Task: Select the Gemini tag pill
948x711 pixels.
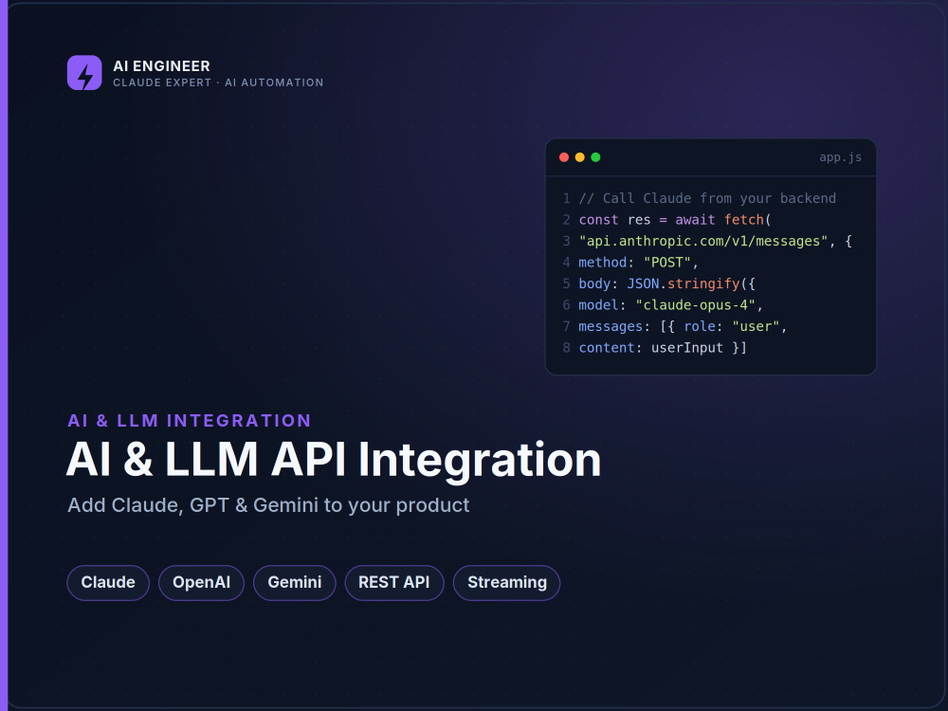Action: click(295, 583)
